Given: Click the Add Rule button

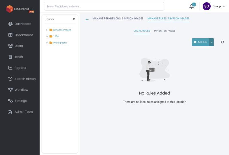Looking at the screenshot, I should (200, 42).
